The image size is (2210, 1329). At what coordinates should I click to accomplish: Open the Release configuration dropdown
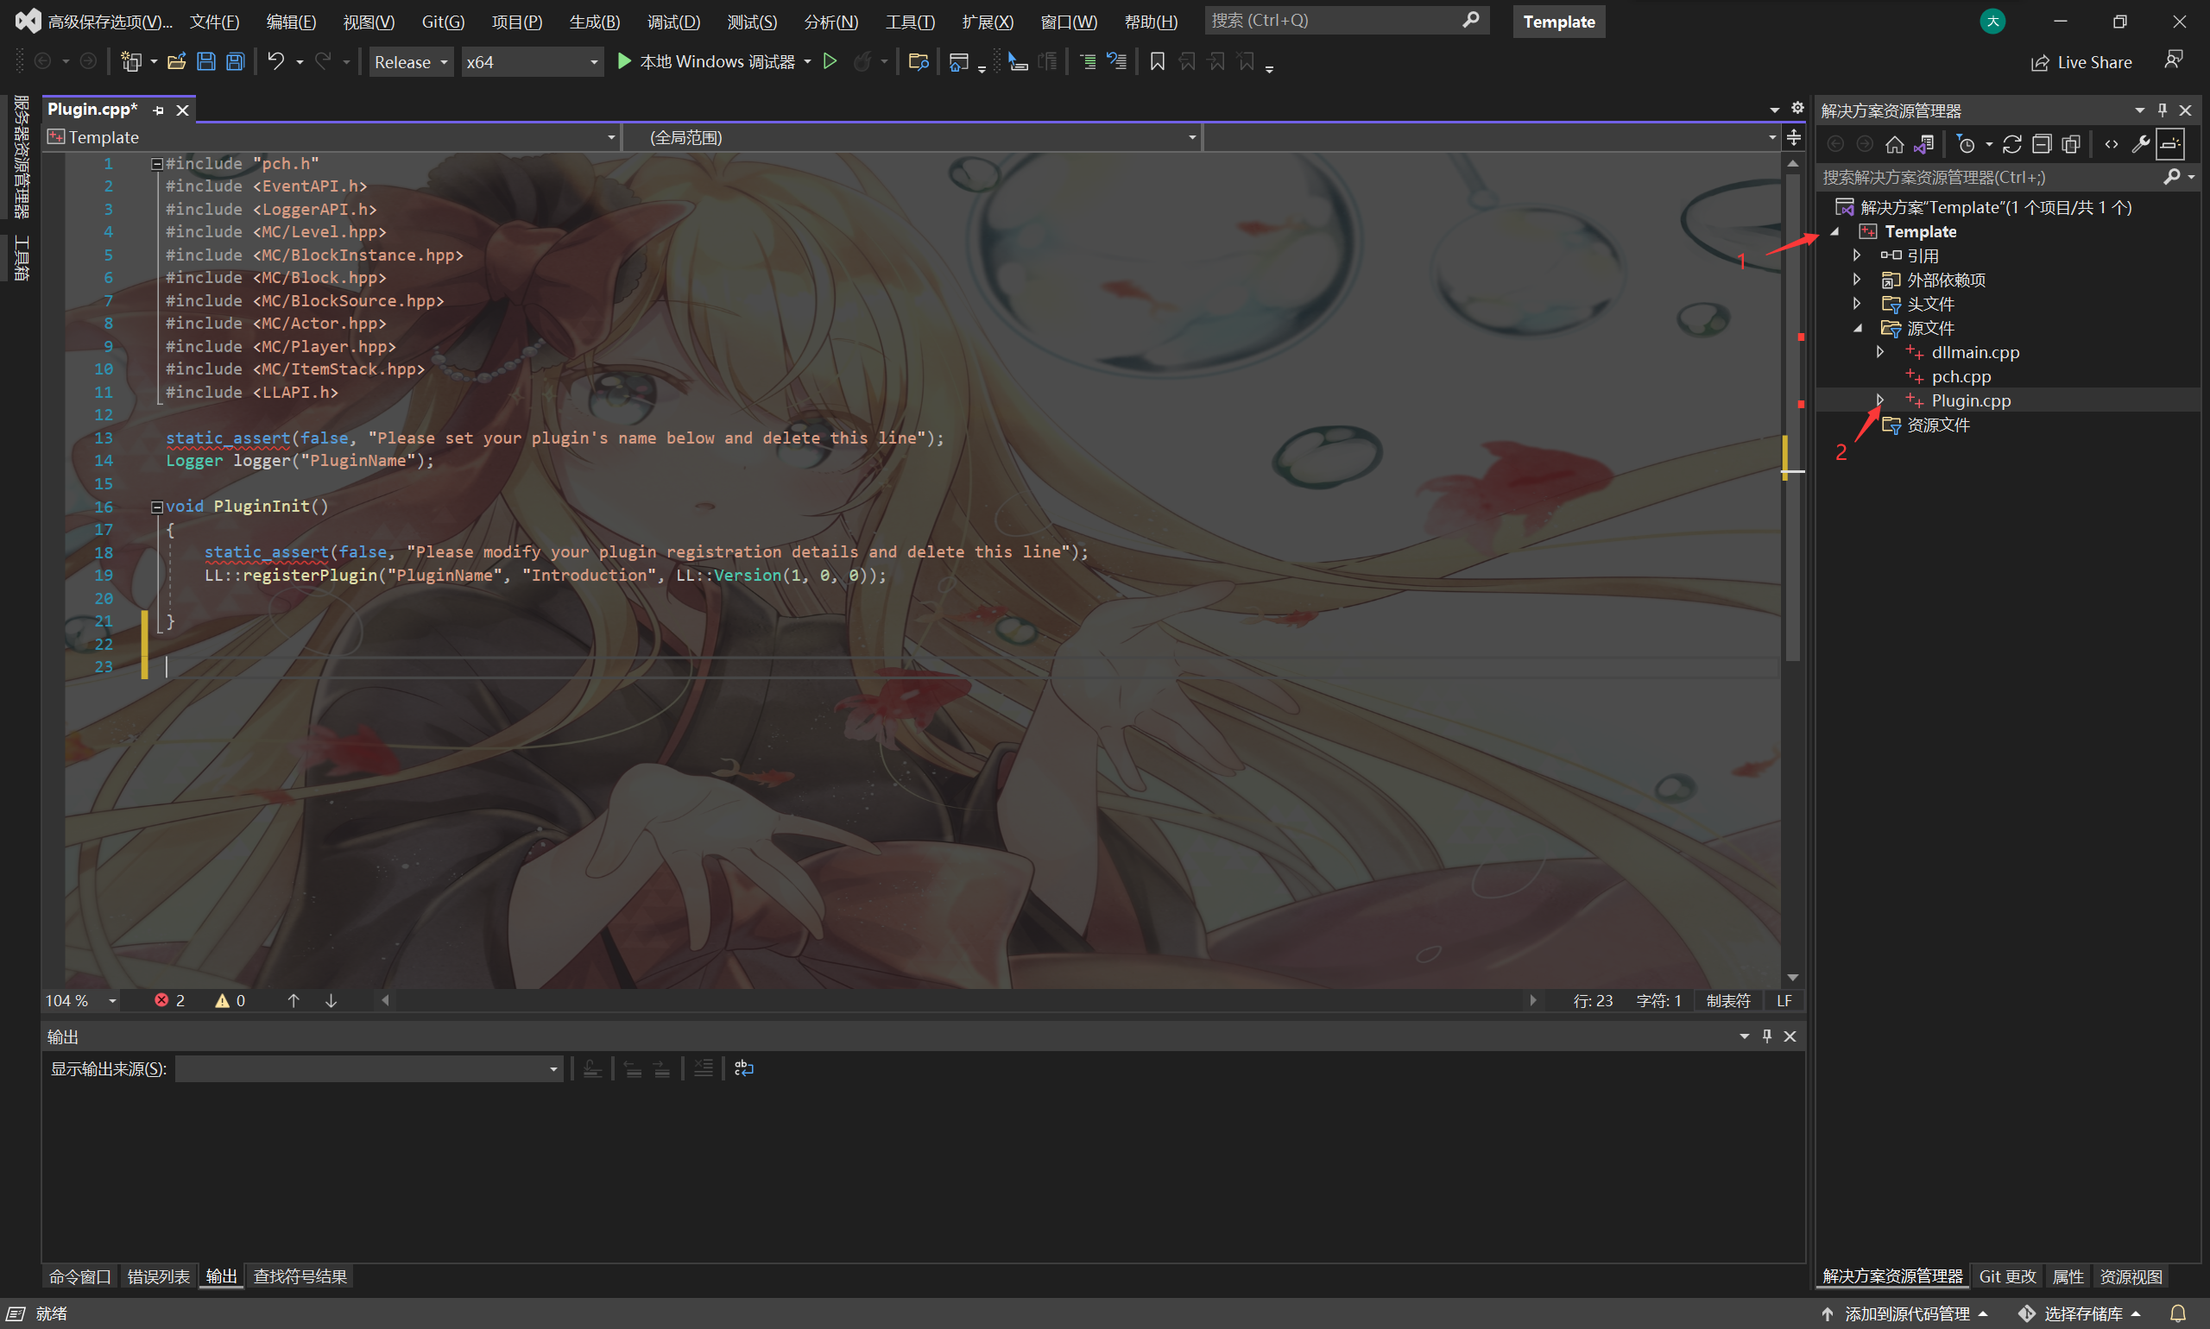(411, 62)
